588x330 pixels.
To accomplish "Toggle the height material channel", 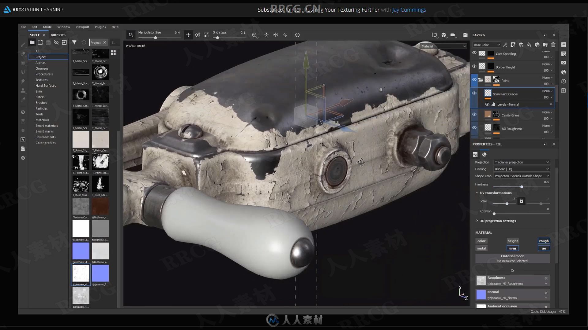I will point(513,241).
